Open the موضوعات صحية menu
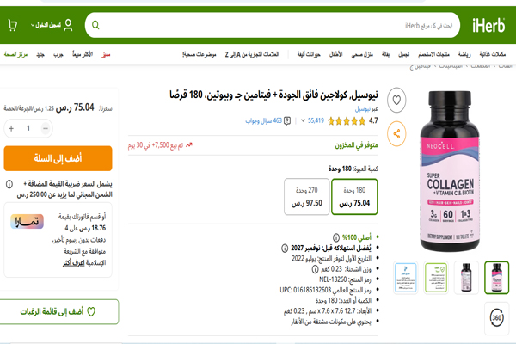Image resolution: width=516 pixels, height=344 pixels. pyautogui.click(x=200, y=54)
